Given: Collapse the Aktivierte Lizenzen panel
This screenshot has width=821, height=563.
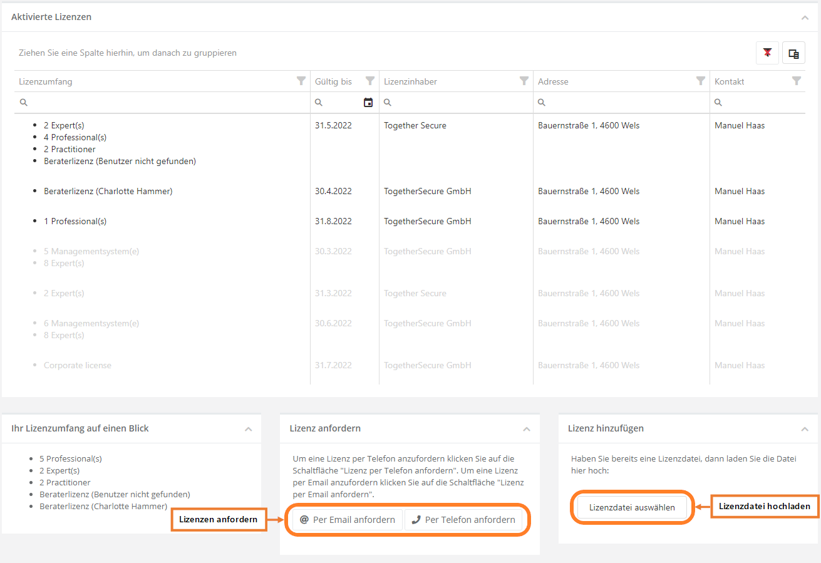Looking at the screenshot, I should pos(805,18).
